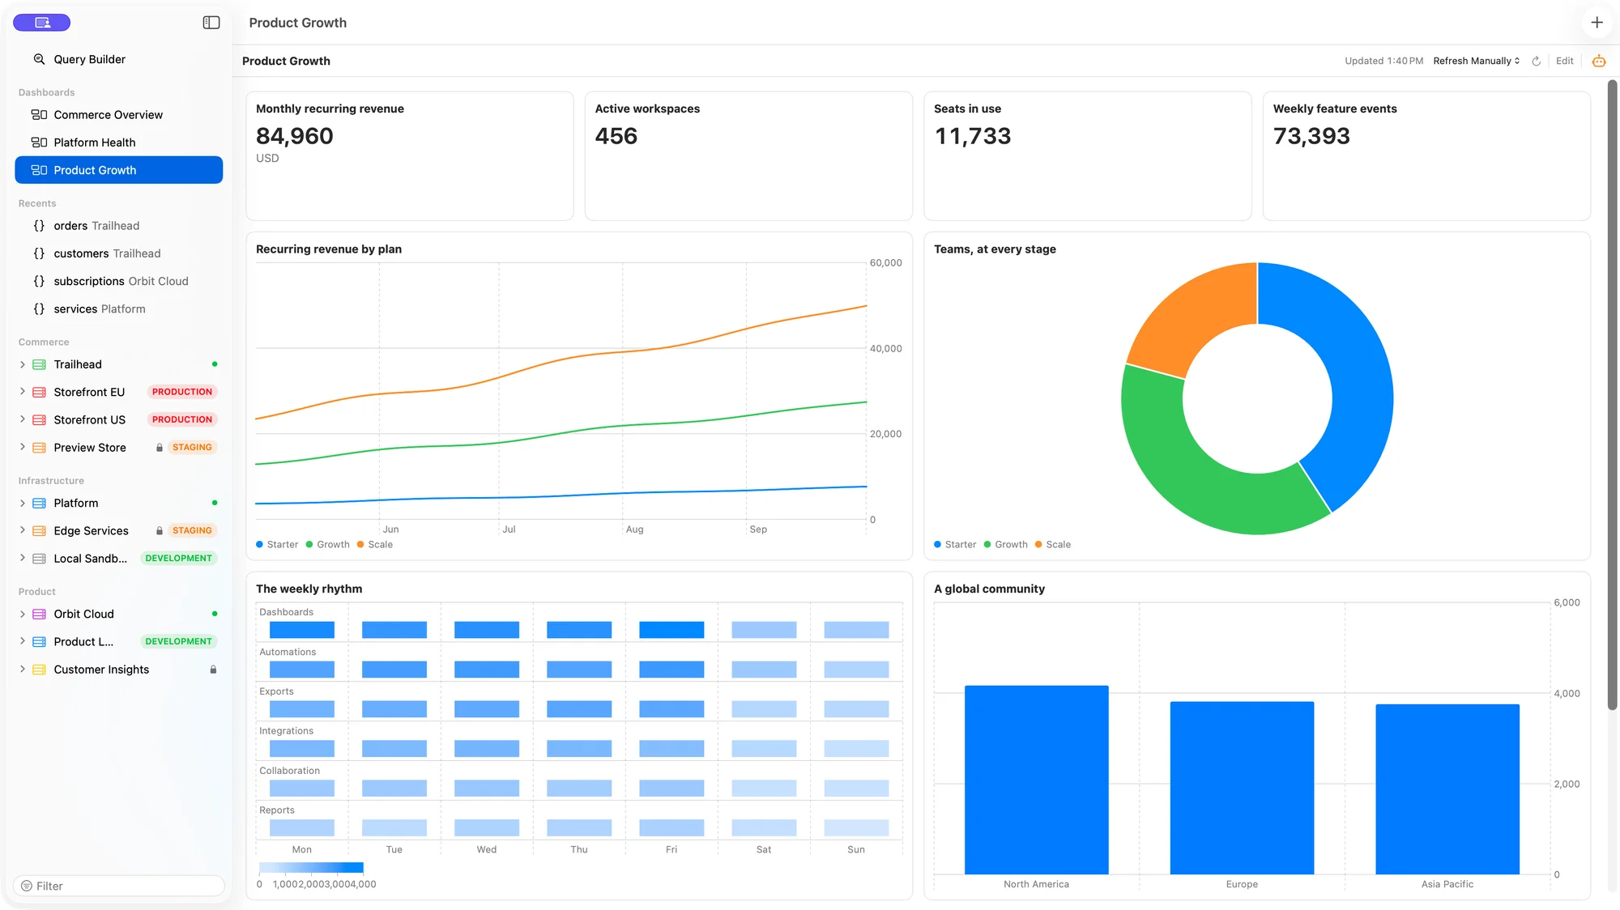Expand the Platform connection tree
This screenshot has width=1620, height=910.
pyautogui.click(x=23, y=503)
